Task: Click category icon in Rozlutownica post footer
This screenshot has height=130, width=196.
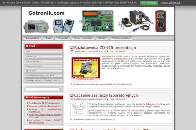Action: tap(71, 84)
